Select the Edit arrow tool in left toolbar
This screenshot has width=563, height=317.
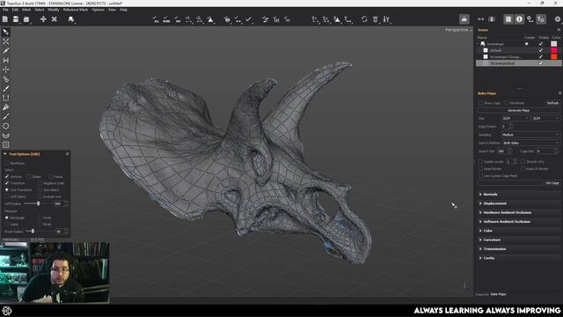tap(6, 32)
